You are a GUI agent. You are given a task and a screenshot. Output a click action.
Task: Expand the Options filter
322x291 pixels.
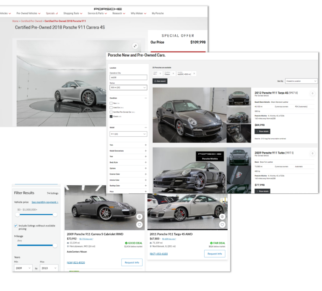click(145, 168)
